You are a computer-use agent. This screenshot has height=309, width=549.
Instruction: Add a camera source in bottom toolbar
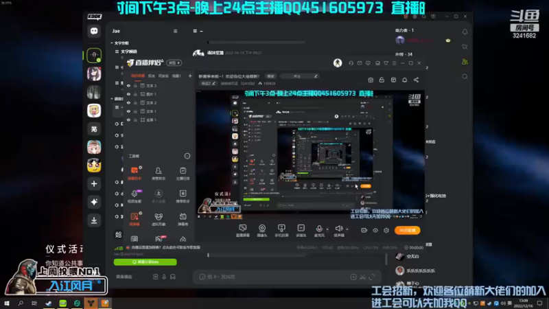262,231
